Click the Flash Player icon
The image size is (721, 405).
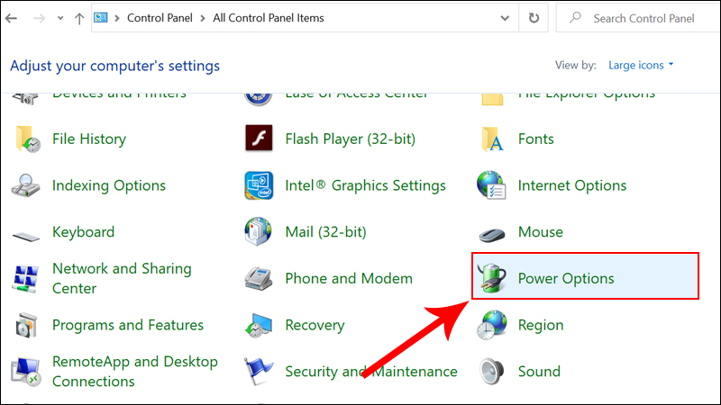tap(259, 139)
